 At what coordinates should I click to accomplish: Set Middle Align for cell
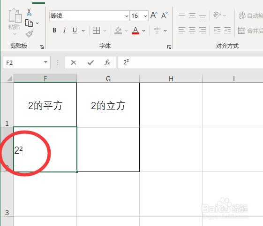point(192,16)
